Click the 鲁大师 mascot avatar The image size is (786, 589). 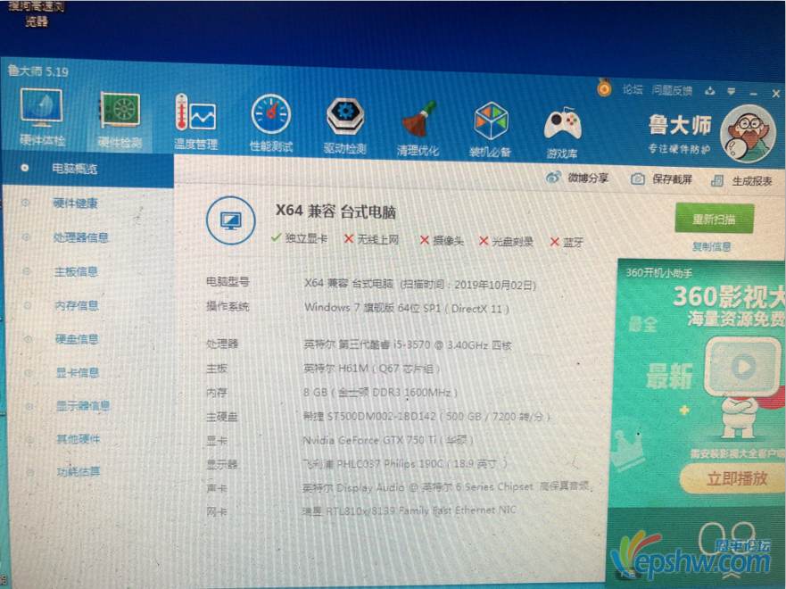[748, 133]
